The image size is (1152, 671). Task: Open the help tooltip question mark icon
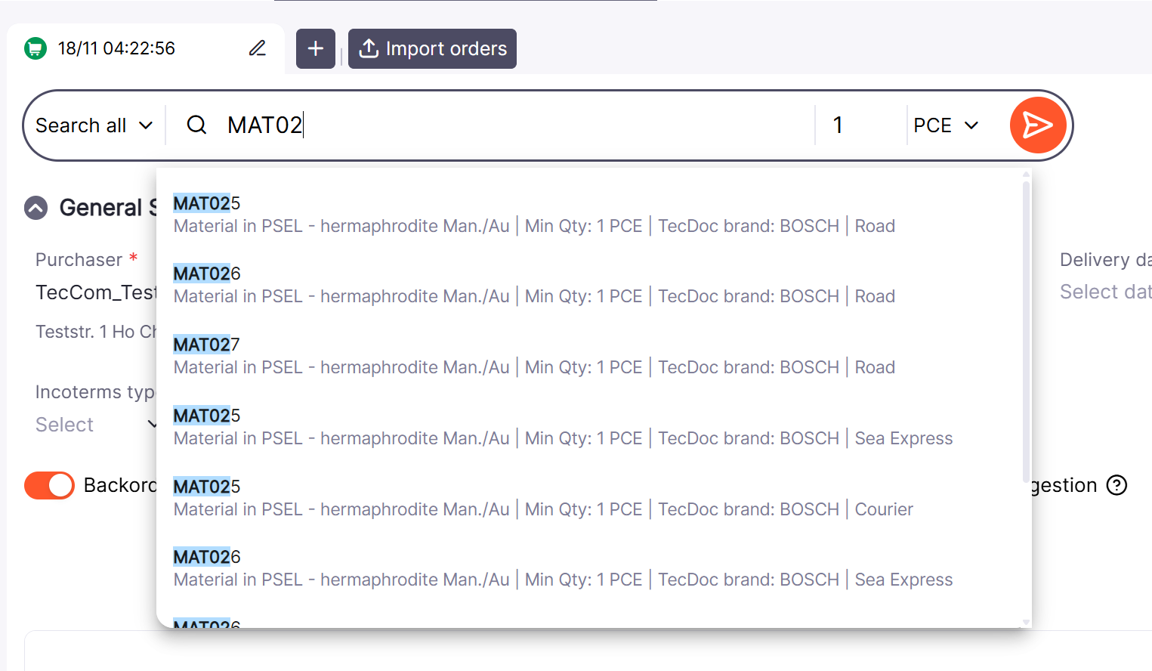1117,486
